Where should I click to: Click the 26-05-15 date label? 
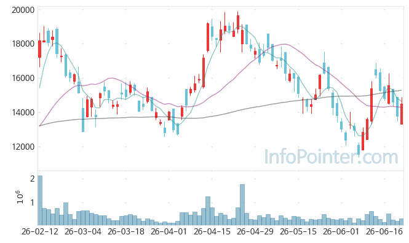click(x=298, y=231)
